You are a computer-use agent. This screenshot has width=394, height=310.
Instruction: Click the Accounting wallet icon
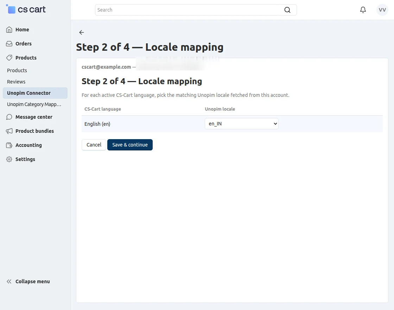tap(9, 145)
